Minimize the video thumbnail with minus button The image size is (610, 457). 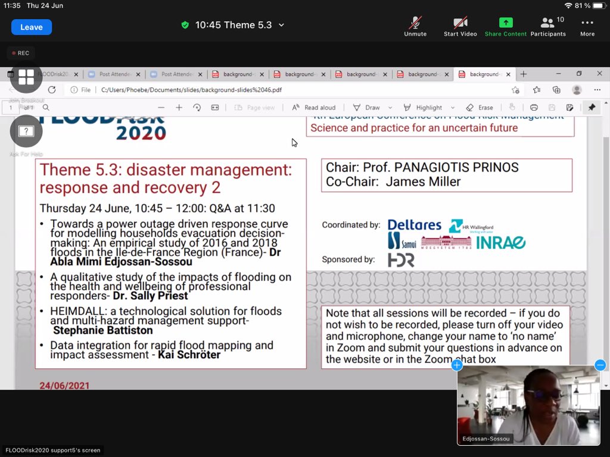click(x=600, y=365)
